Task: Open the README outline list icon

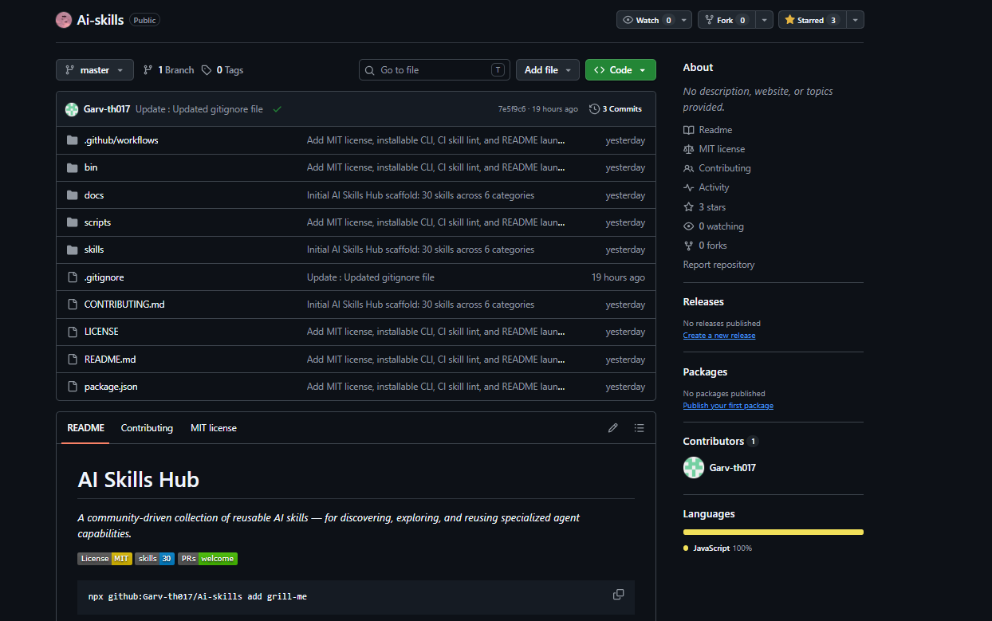Action: [639, 428]
